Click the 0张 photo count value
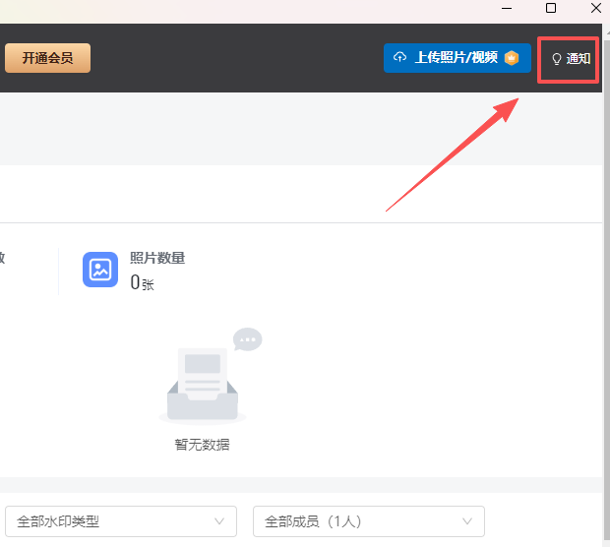610x547 pixels. point(142,283)
